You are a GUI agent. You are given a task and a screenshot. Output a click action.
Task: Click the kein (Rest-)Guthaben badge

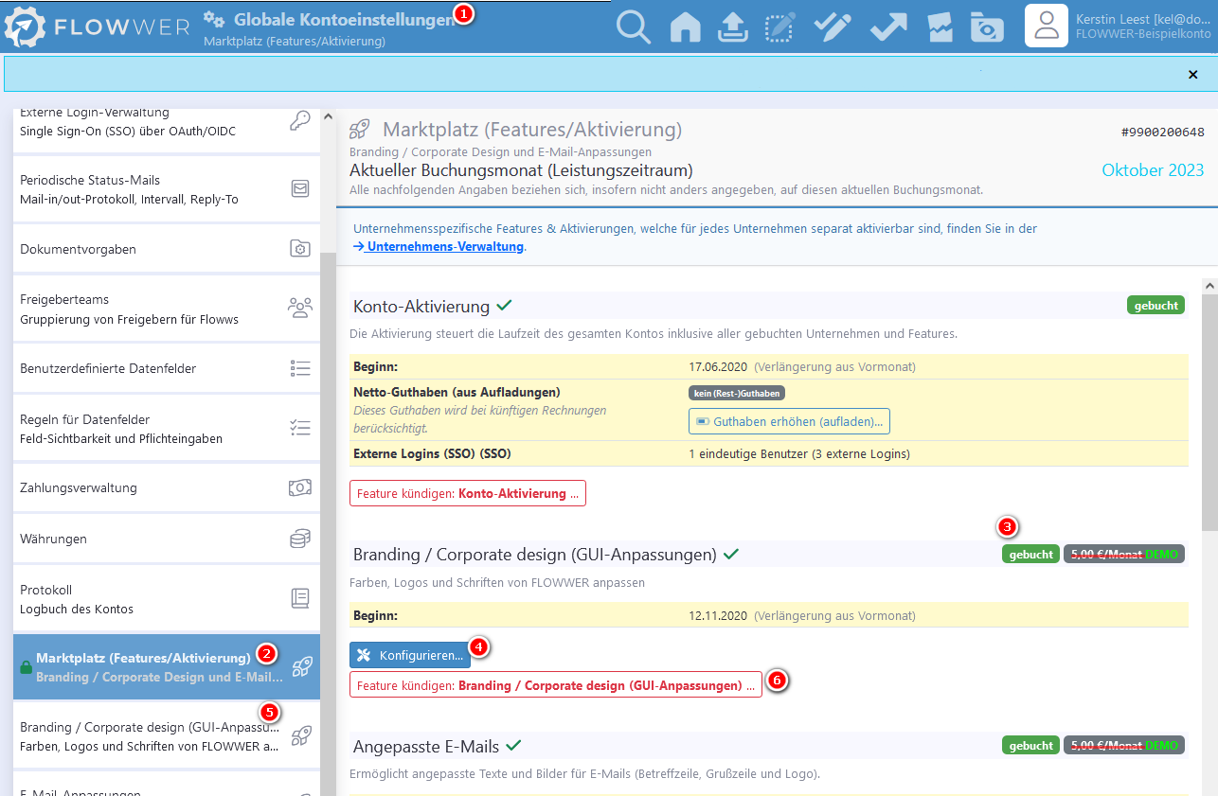[737, 392]
